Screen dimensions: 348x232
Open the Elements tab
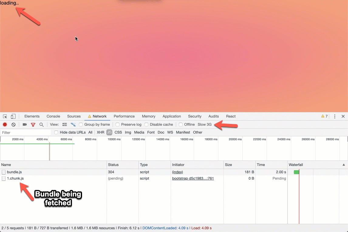click(32, 116)
